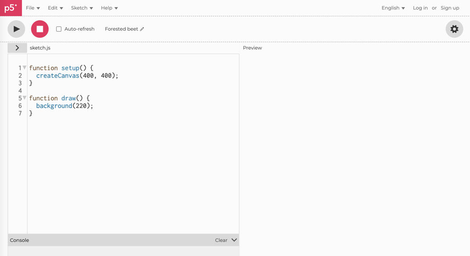Enable the Auto-refresh checkbox
This screenshot has width=470, height=256.
click(x=59, y=29)
